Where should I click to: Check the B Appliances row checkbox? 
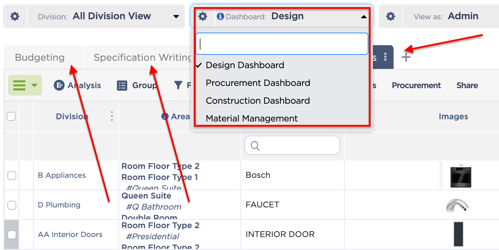[12, 175]
